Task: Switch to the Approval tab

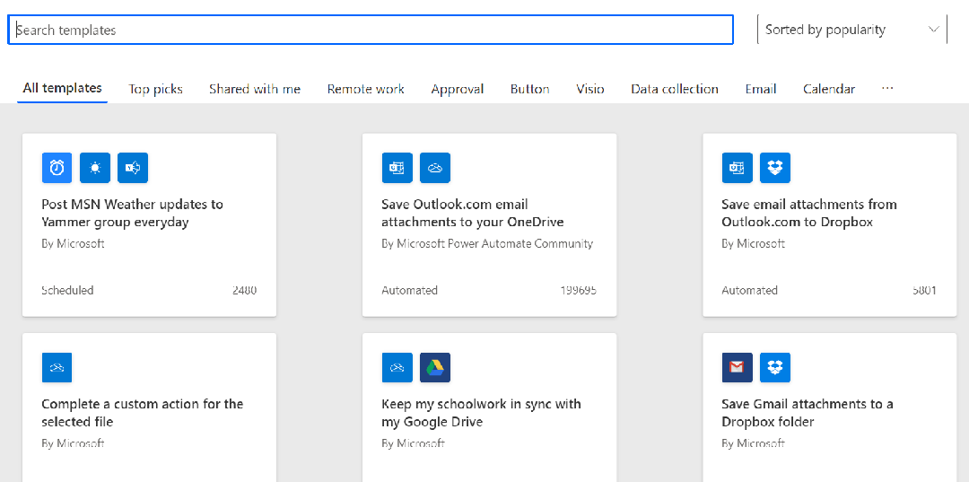Action: pyautogui.click(x=458, y=89)
